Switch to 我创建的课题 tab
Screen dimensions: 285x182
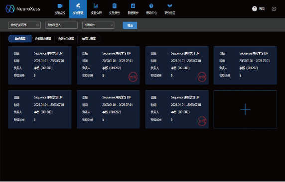43,38
